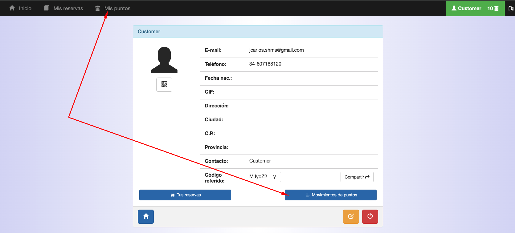Image resolution: width=515 pixels, height=233 pixels.
Task: Click the email address jcarlos.shms@gmail.com
Action: 276,50
